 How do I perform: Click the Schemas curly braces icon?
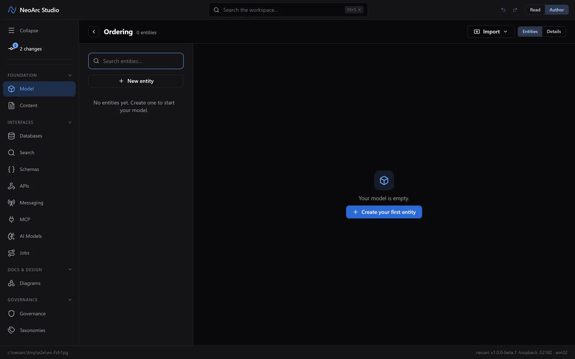coord(11,169)
